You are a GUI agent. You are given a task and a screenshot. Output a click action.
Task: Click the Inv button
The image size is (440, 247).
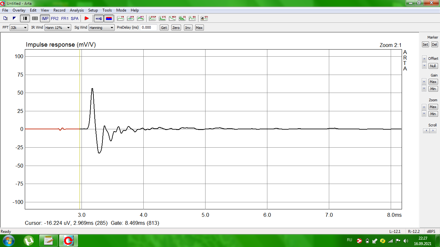(188, 28)
